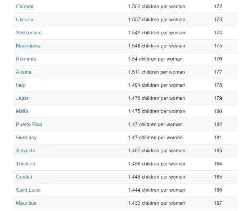240x211 pixels.
Task: Open the Mauritius country link
Action: (x=26, y=203)
